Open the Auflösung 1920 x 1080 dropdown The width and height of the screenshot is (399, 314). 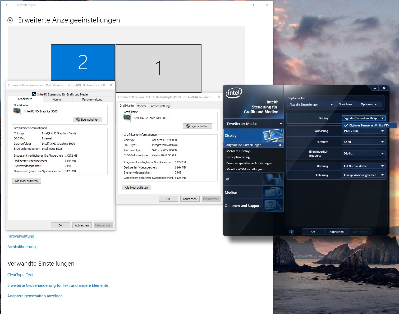(x=364, y=131)
